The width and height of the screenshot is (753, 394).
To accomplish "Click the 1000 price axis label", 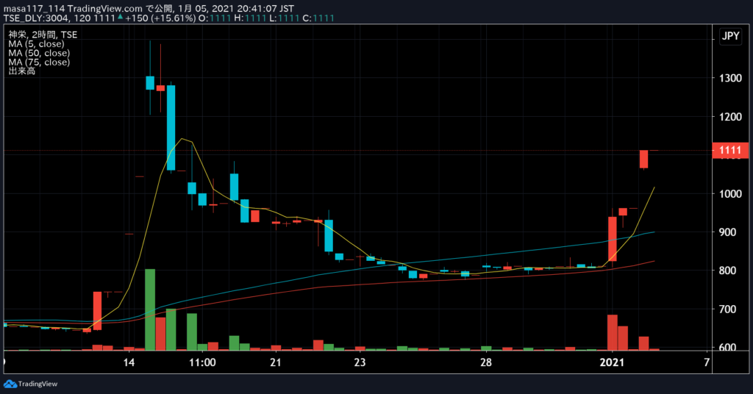I will click(x=730, y=193).
